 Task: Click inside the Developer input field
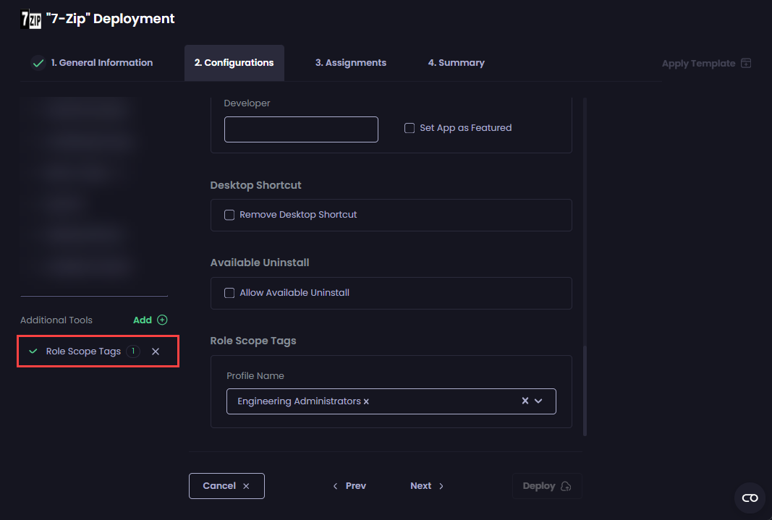tap(301, 129)
